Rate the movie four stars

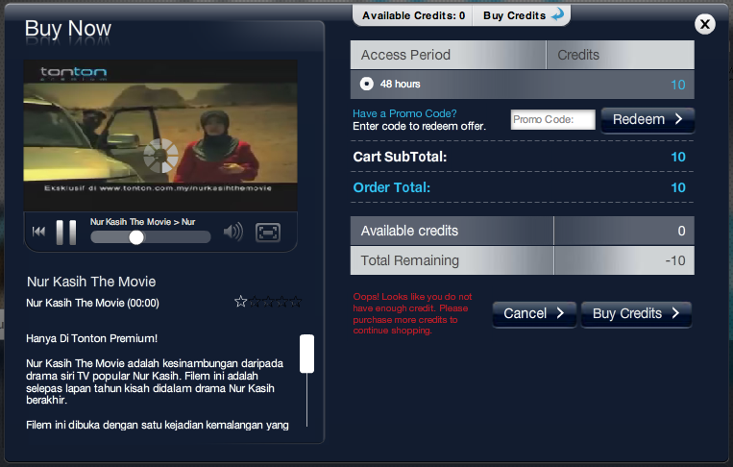coord(281,302)
